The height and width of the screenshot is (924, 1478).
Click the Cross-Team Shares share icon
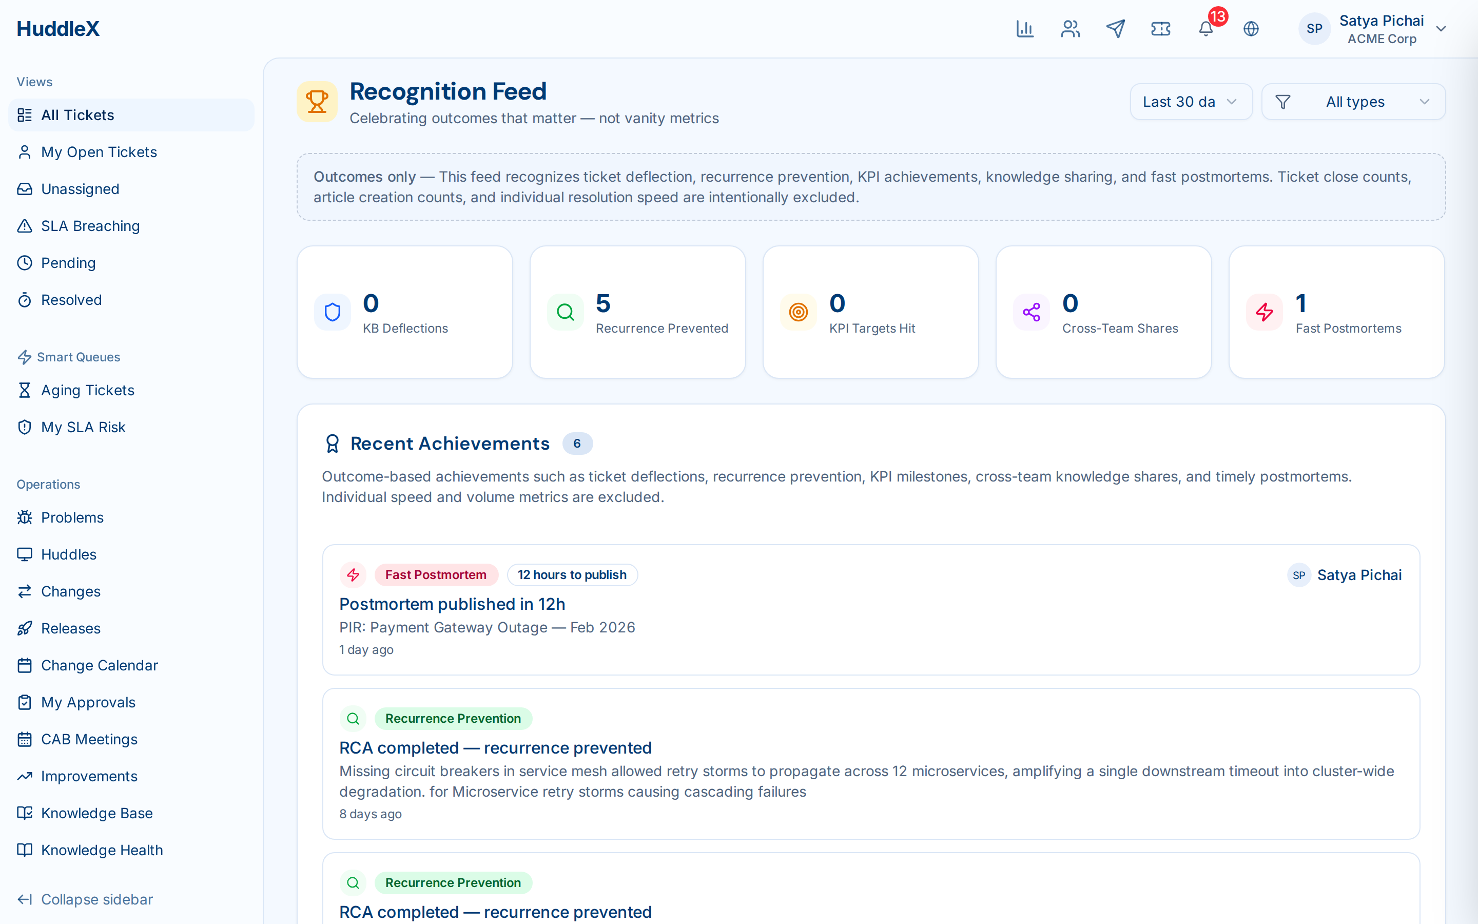[x=1032, y=312]
